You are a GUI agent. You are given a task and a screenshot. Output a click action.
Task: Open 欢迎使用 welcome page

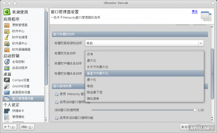click(x=20, y=12)
